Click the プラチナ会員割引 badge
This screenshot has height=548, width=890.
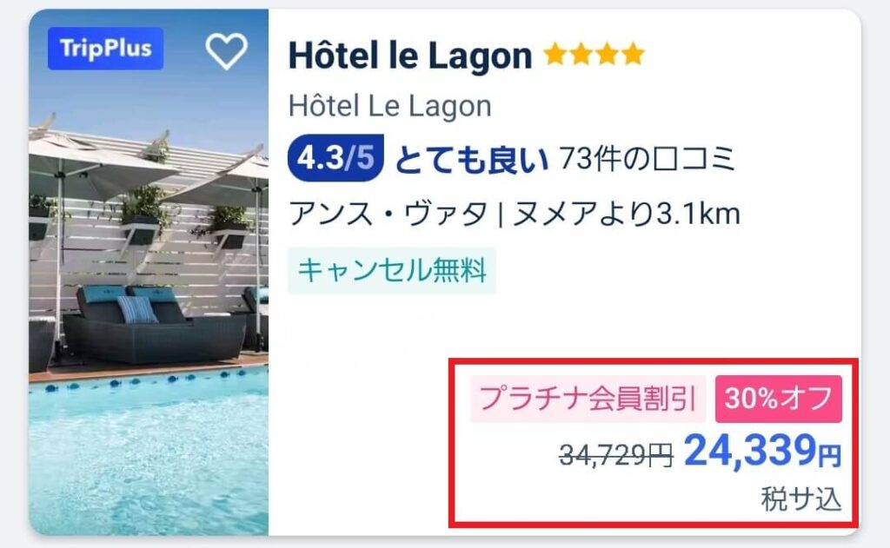click(x=588, y=399)
